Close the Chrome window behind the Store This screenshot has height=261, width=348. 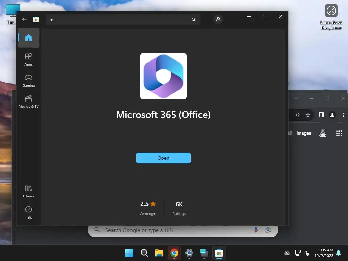point(343,98)
